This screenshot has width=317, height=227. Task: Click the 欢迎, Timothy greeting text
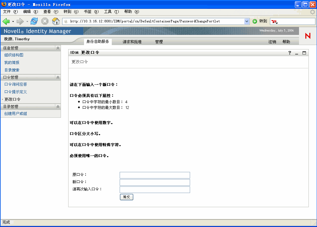click(17, 39)
